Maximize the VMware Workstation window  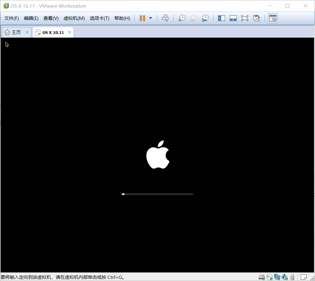[287, 6]
